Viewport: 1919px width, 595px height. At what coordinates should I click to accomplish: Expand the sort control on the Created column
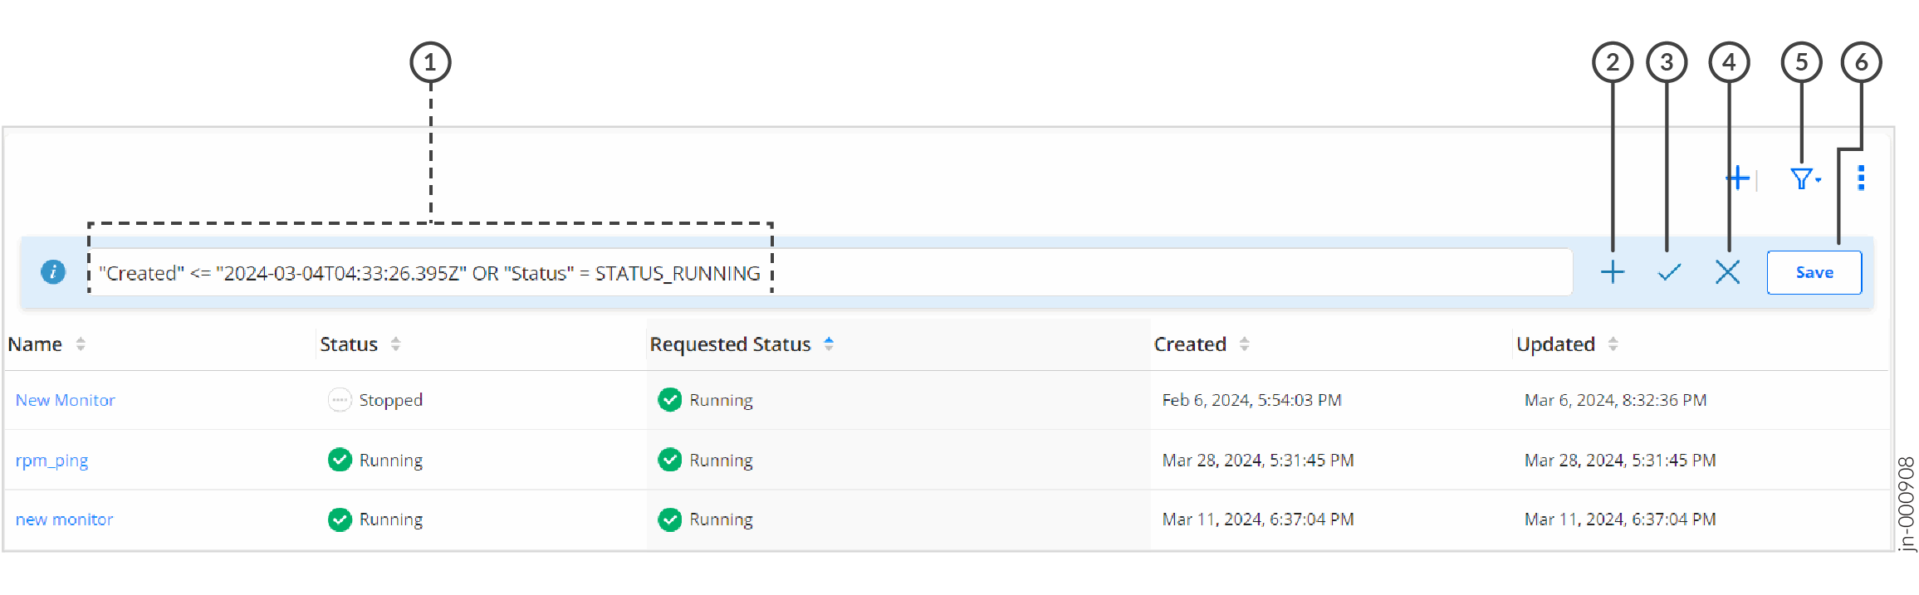[1245, 344]
